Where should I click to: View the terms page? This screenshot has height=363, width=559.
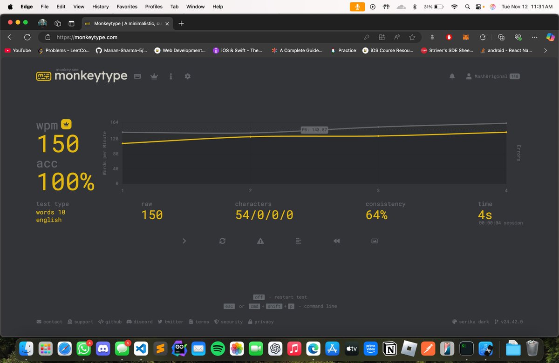click(199, 322)
